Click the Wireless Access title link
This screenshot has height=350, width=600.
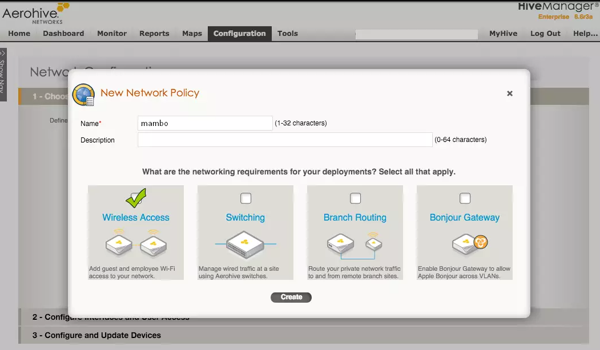(136, 217)
